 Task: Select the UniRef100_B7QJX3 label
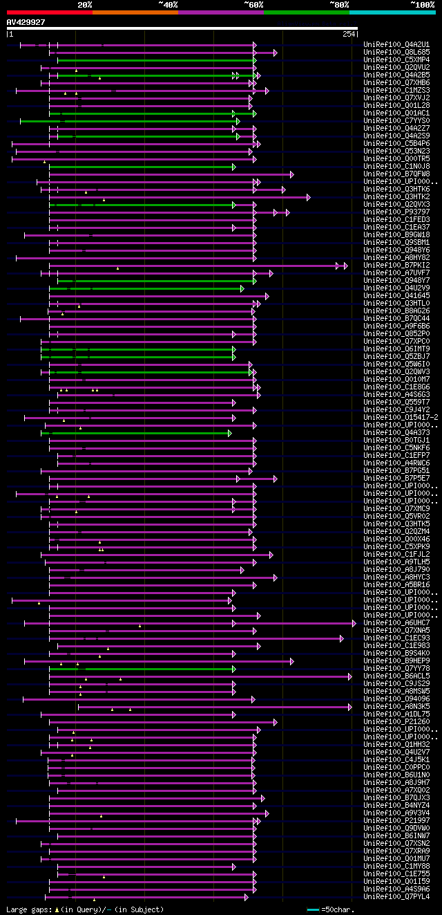pyautogui.click(x=397, y=797)
